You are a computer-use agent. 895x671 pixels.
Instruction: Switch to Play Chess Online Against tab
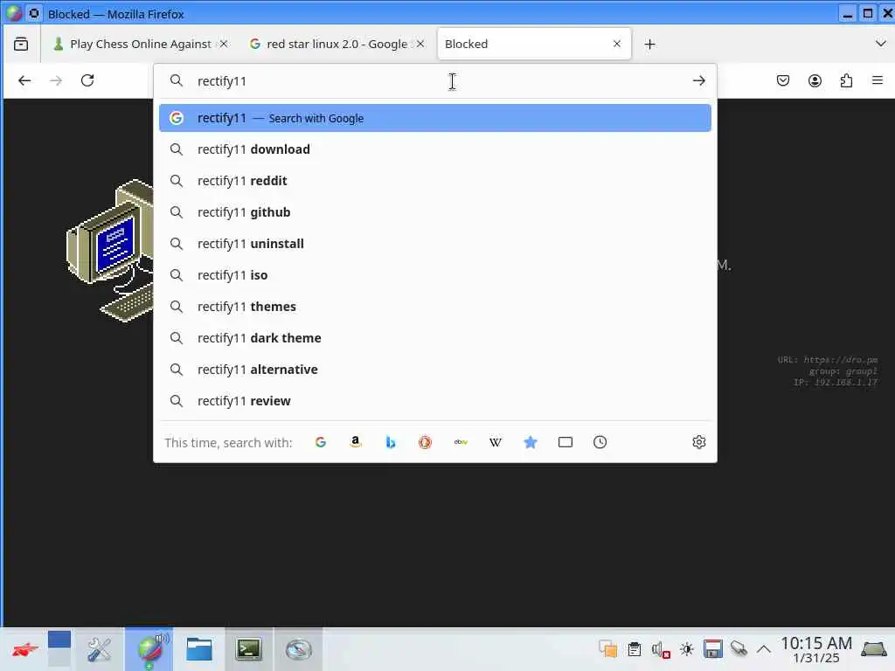coord(140,44)
